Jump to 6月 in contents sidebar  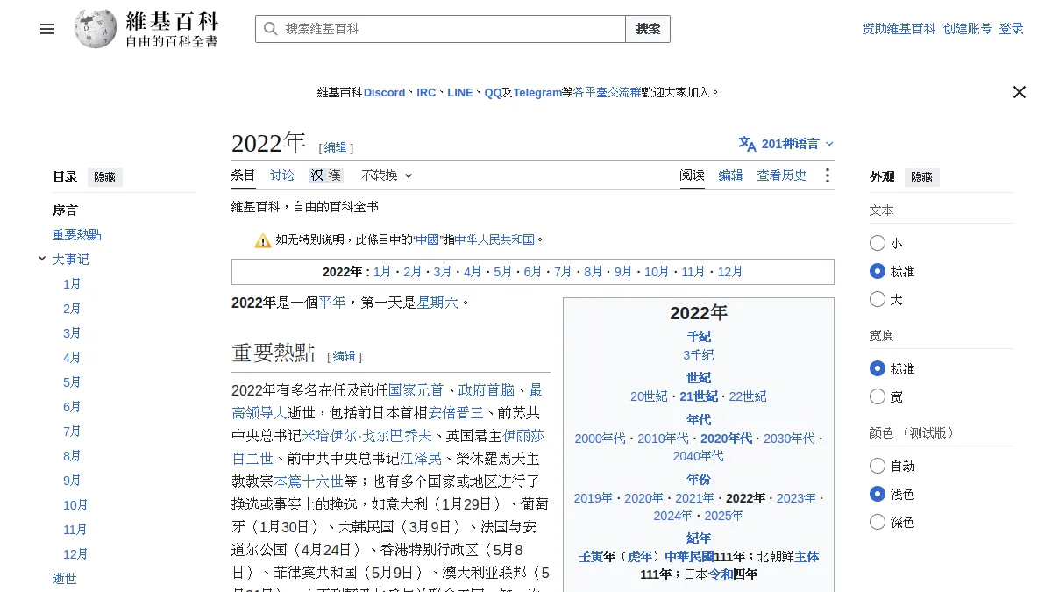(x=72, y=407)
